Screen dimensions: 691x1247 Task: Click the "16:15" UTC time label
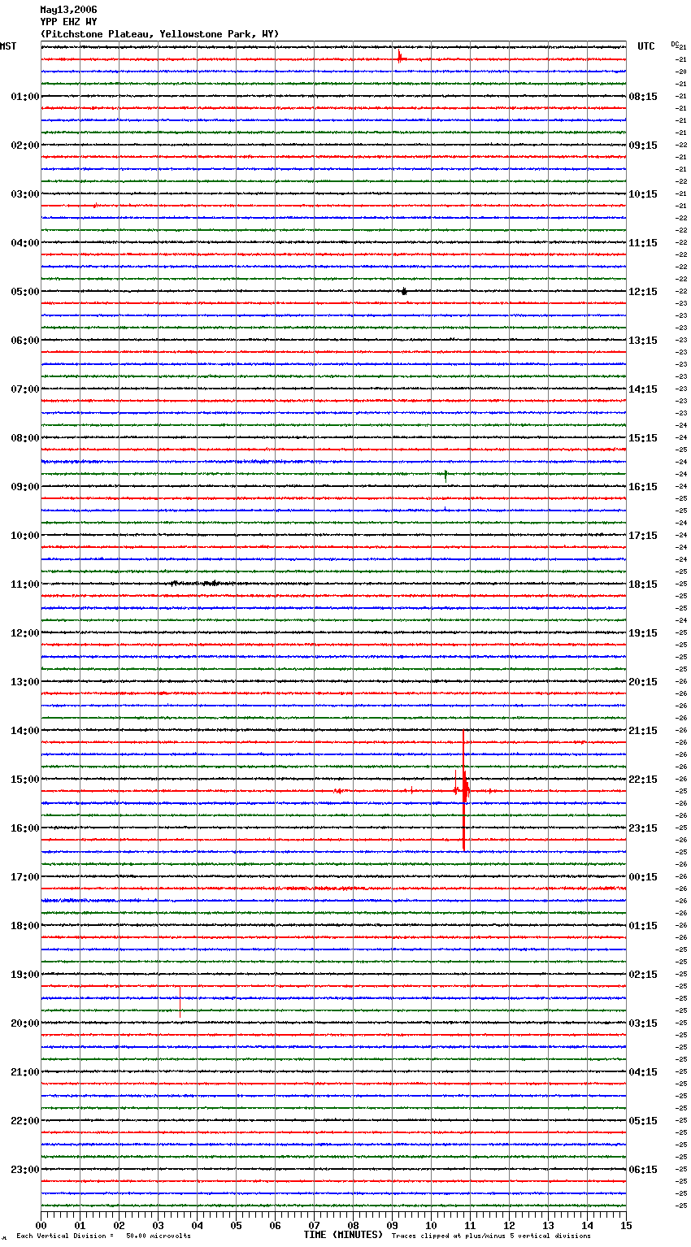pos(643,487)
